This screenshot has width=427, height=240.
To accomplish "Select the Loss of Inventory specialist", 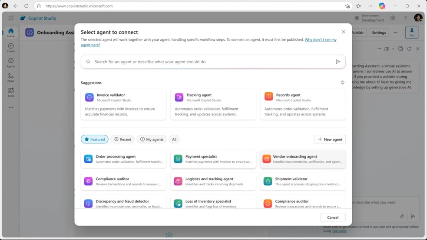I will tap(213, 202).
